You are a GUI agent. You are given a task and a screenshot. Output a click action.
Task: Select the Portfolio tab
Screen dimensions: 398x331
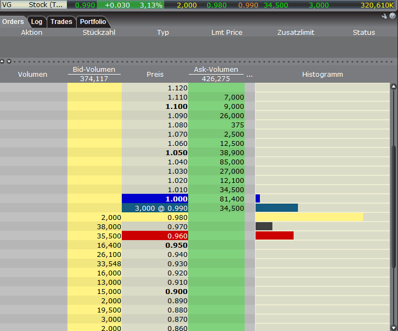tap(93, 22)
